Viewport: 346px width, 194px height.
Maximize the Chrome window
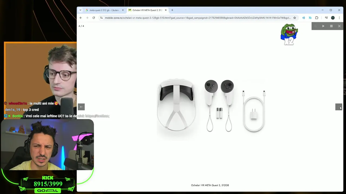click(x=331, y=10)
